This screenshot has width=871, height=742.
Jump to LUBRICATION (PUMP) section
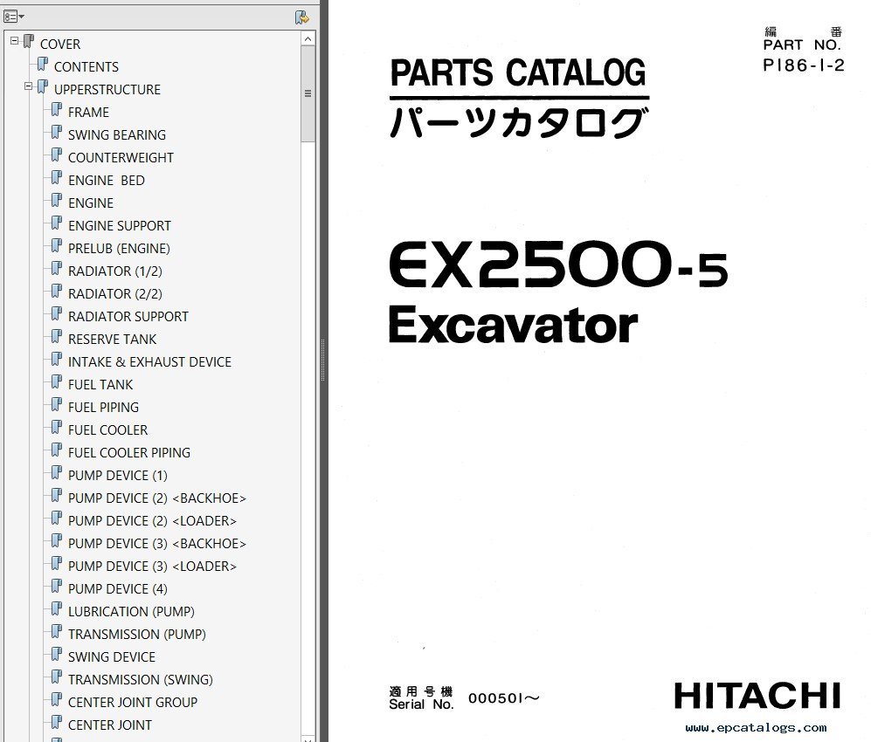131,612
